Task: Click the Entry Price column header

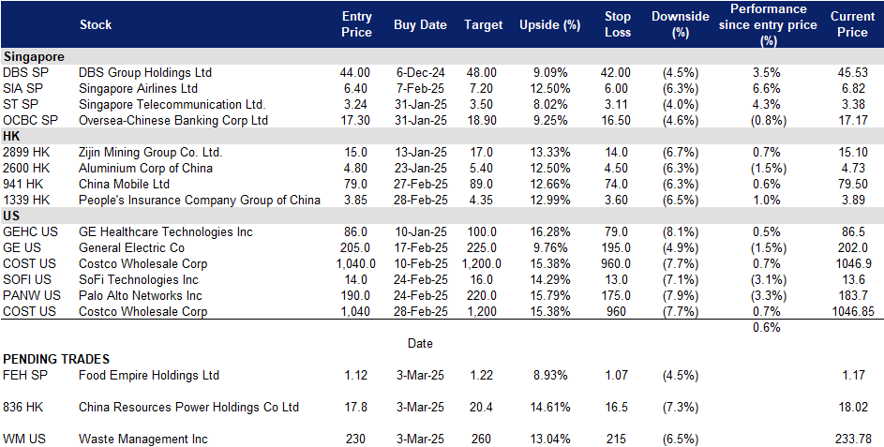Action: (356, 24)
